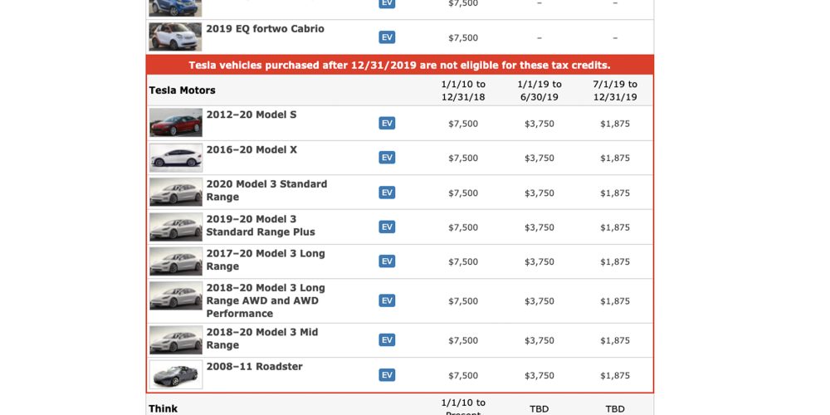Select the 2008–11 Roadster name link

254,366
